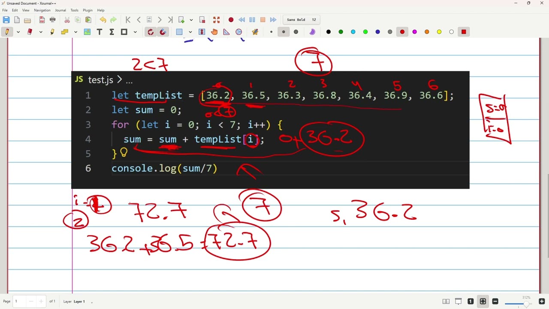The width and height of the screenshot is (549, 309).
Task: Zoom in with the plus button
Action: point(542,301)
